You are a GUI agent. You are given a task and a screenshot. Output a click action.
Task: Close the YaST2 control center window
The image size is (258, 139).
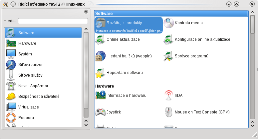point(252,4)
